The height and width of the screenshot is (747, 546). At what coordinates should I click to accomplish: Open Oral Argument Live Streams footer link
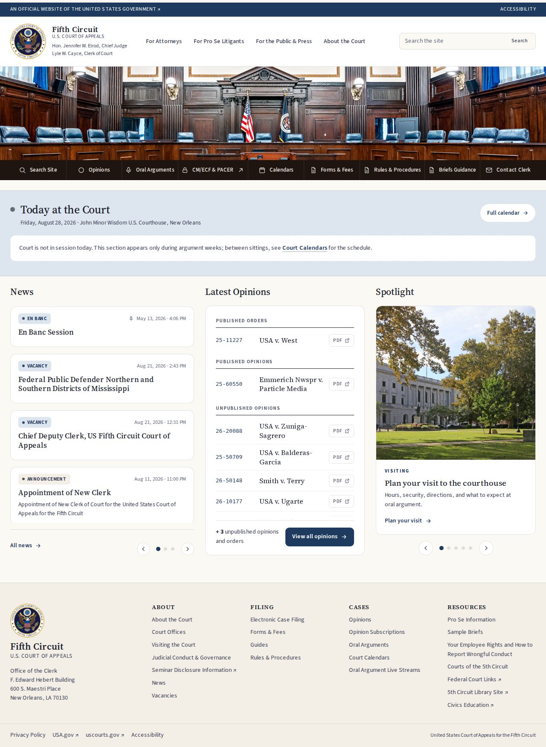[384, 670]
